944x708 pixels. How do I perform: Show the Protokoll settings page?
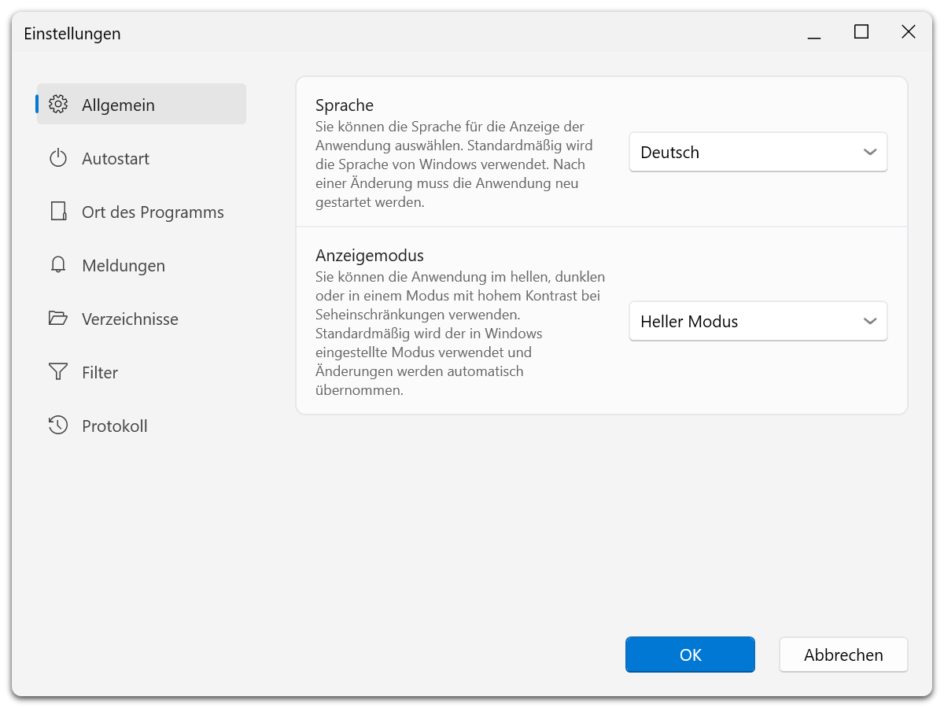pos(142,426)
